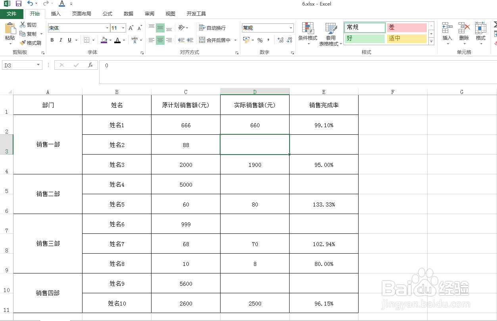Open the font size dropdown arrow
This screenshot has width=497, height=321.
[123, 28]
